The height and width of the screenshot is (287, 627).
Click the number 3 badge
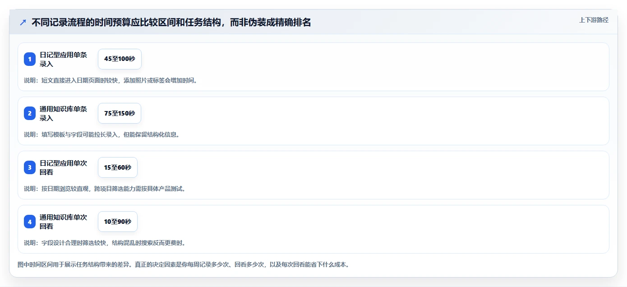coord(30,167)
